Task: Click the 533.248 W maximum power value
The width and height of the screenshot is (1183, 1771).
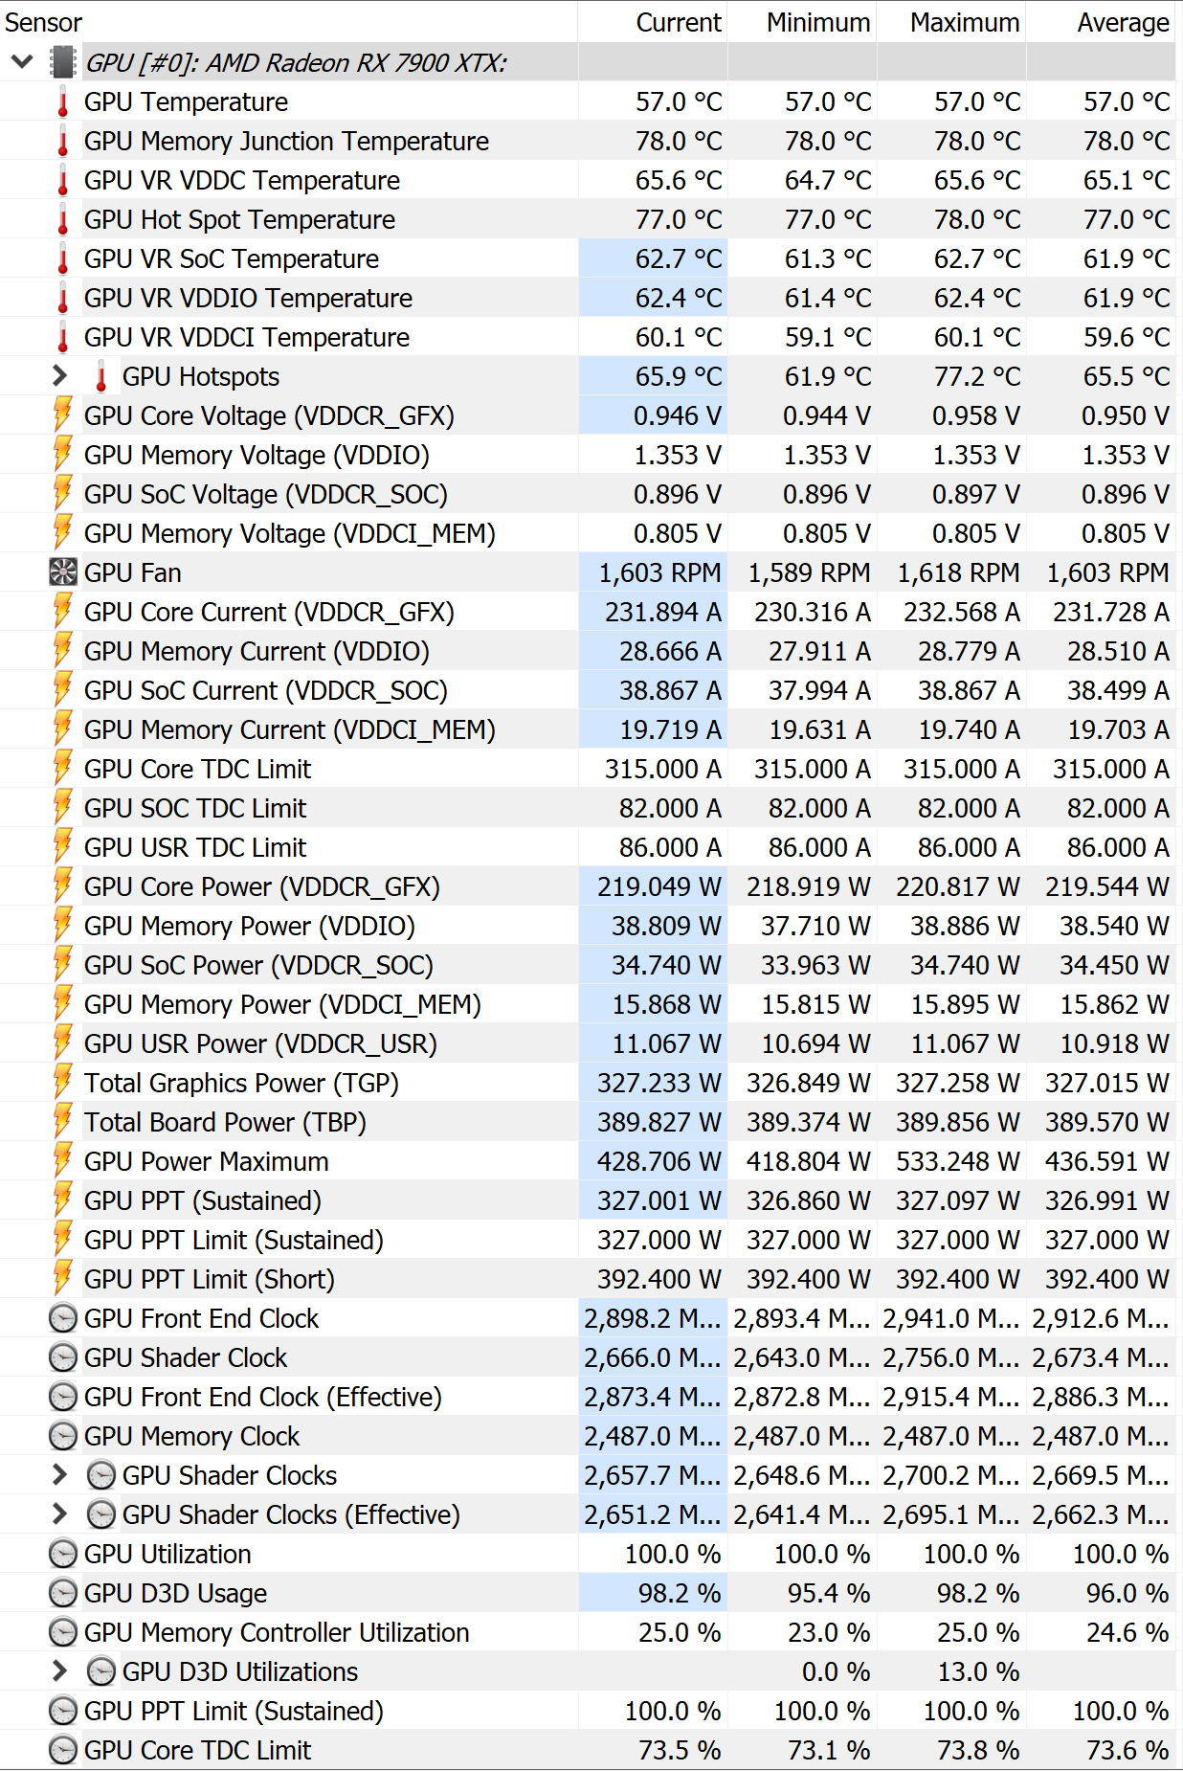Action: tap(957, 1161)
